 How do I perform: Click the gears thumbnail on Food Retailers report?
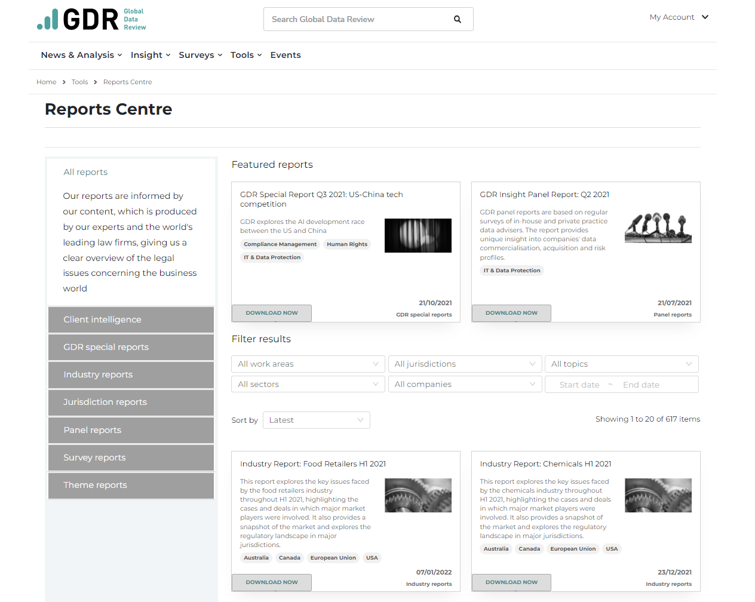click(418, 495)
